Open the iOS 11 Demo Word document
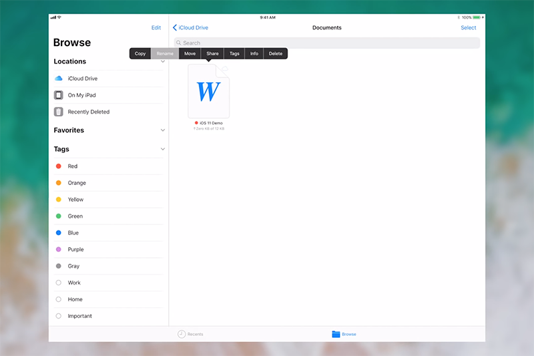Viewport: 534px width, 356px height. point(209,92)
